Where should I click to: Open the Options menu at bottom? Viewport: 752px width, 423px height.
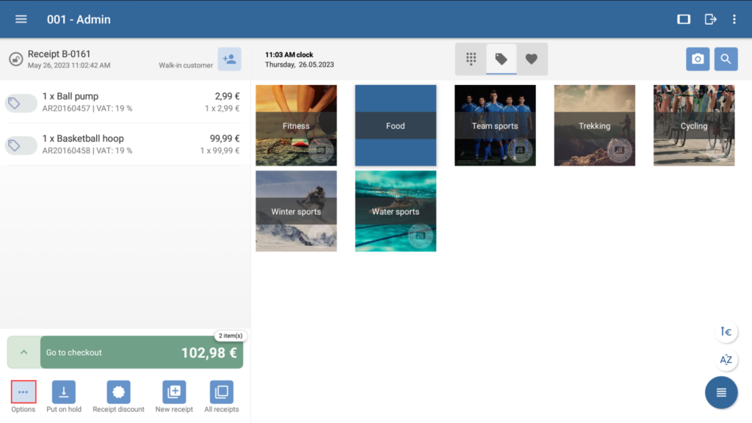pyautogui.click(x=23, y=392)
